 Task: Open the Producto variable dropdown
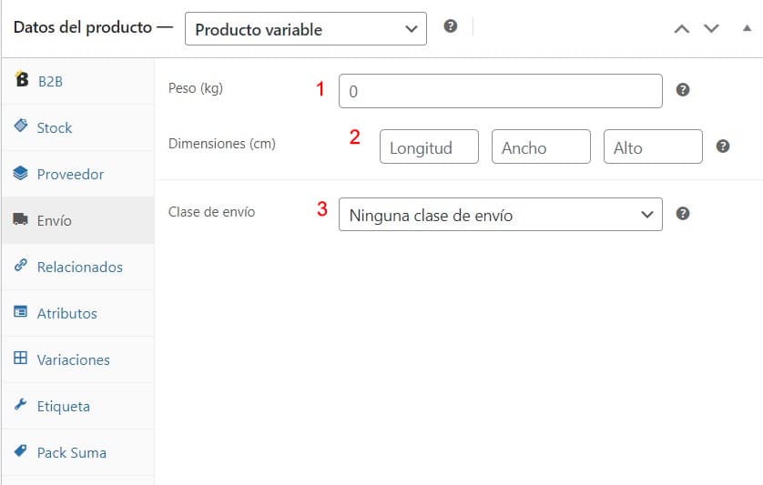point(306,29)
